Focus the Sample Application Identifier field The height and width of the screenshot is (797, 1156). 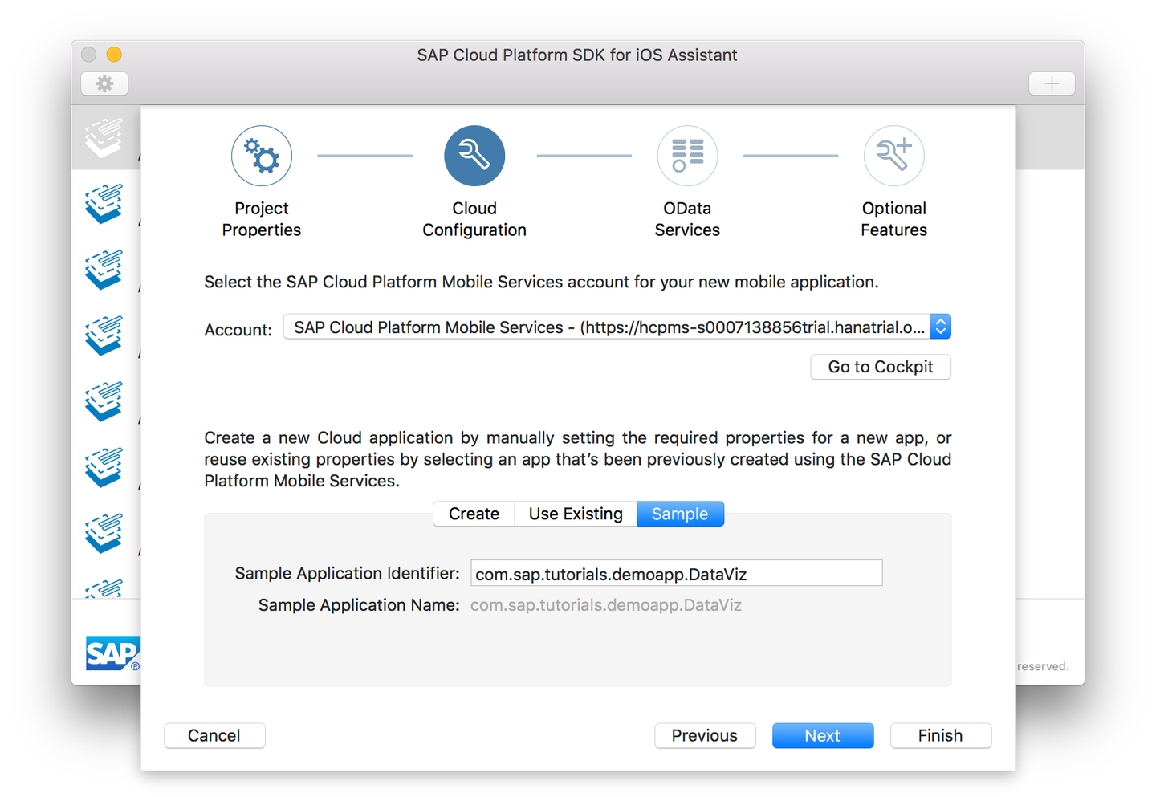(677, 573)
